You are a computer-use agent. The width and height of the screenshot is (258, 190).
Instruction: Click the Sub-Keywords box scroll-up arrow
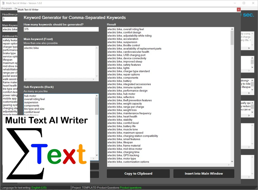(97, 96)
